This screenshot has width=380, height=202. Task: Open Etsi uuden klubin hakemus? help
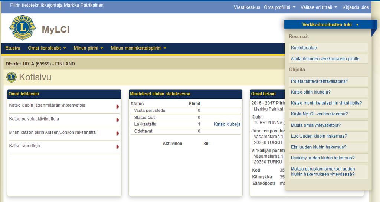(x=328, y=147)
